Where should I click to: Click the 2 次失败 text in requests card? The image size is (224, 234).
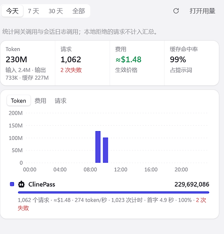tap(71, 70)
